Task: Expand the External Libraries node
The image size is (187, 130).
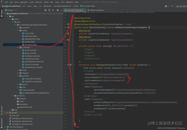Action: point(5,127)
